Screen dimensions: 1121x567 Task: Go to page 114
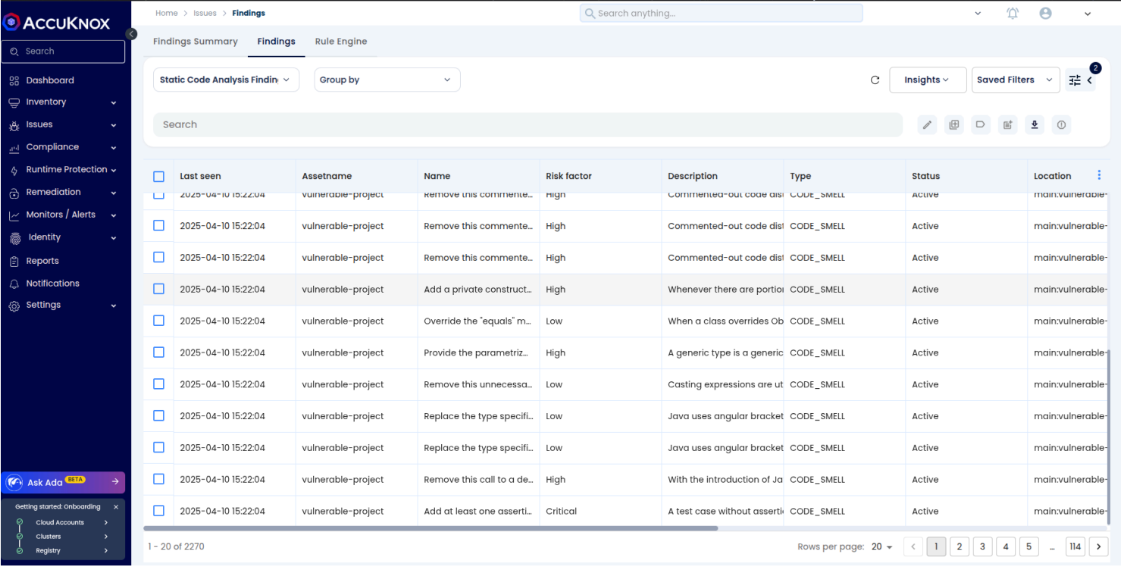pos(1075,547)
